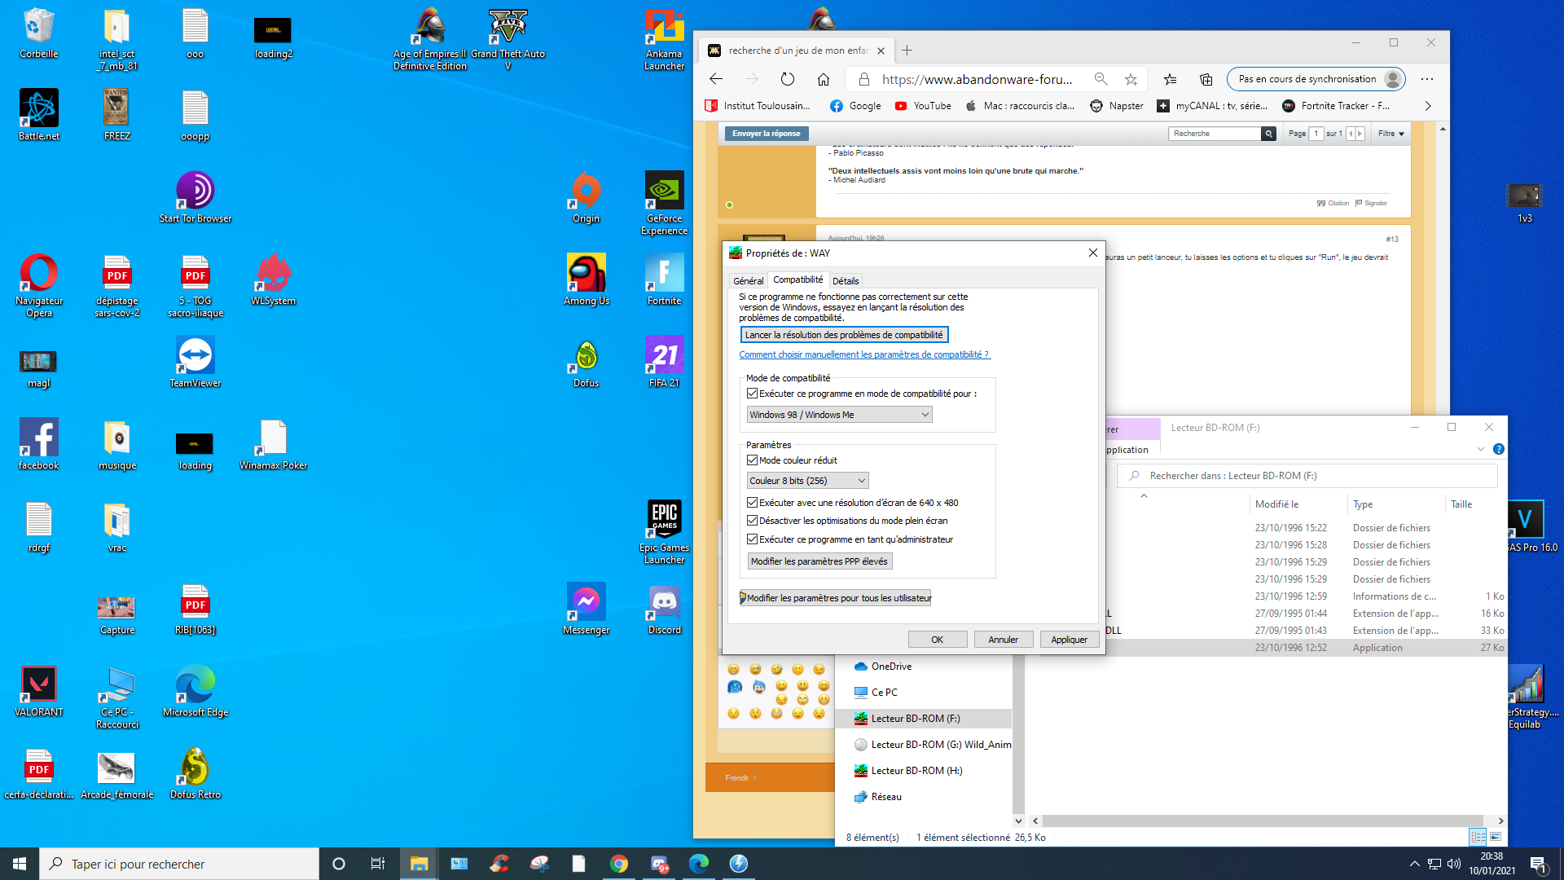1564x880 pixels.
Task: Open the Windows Start menu
Action: point(20,864)
